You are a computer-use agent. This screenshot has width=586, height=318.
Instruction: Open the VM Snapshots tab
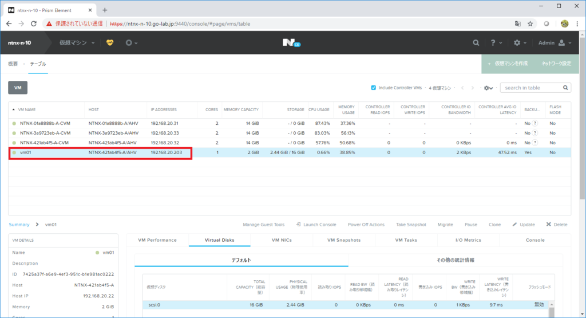coord(344,240)
